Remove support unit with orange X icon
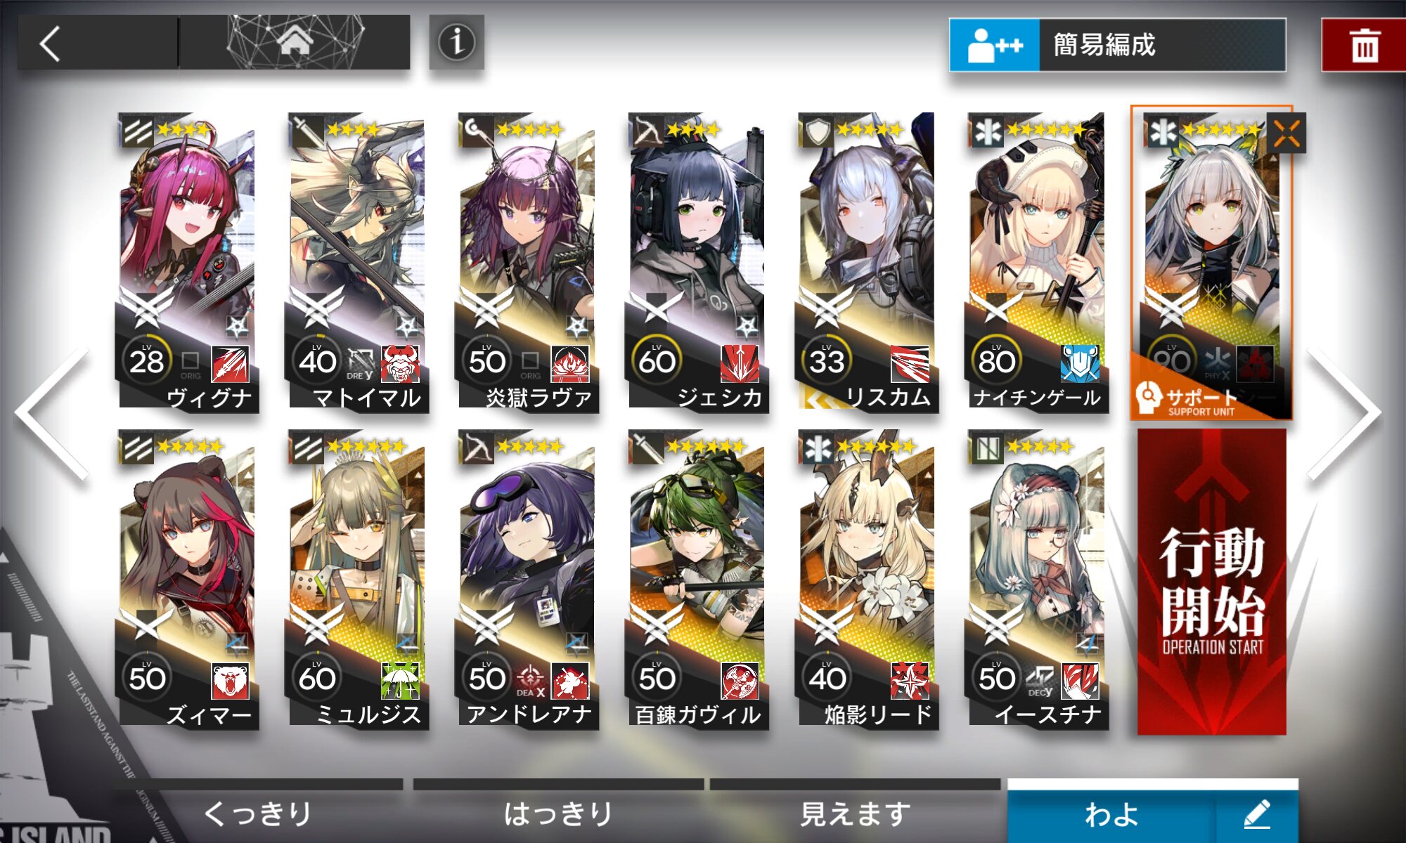This screenshot has width=1406, height=843. pos(1286,133)
